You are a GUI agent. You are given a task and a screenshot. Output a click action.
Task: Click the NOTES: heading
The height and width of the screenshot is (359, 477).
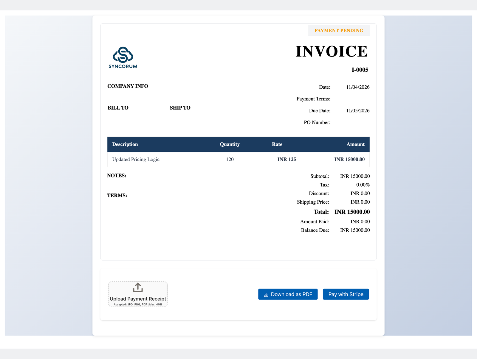(x=117, y=176)
